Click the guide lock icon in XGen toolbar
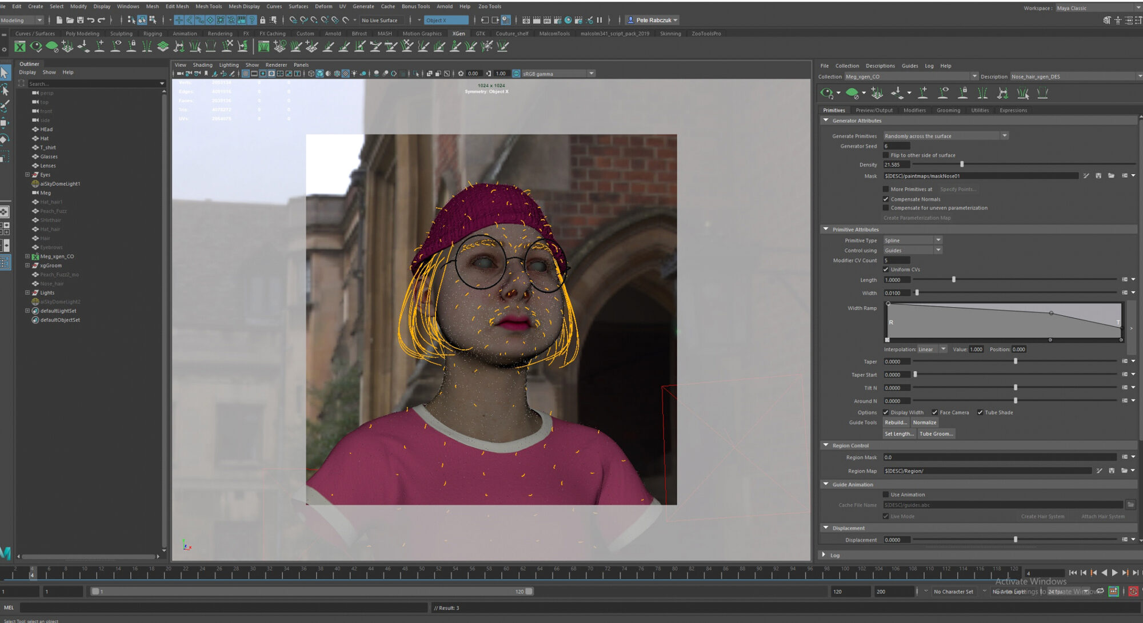Screen dimensions: 1143x623 tap(963, 93)
